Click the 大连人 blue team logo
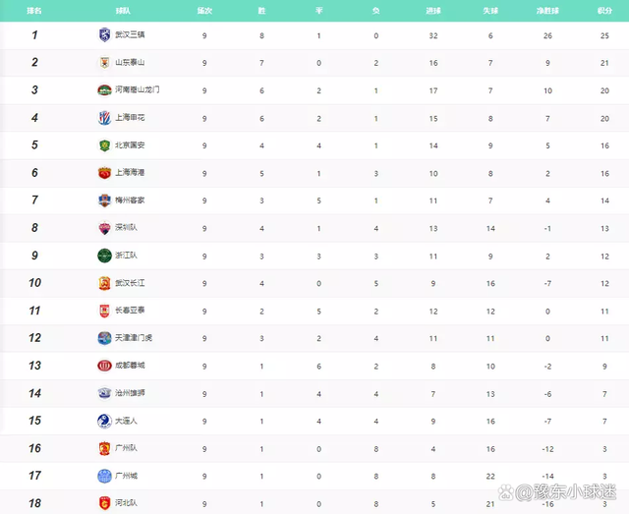Screen dimensions: 629x514 click(104, 421)
